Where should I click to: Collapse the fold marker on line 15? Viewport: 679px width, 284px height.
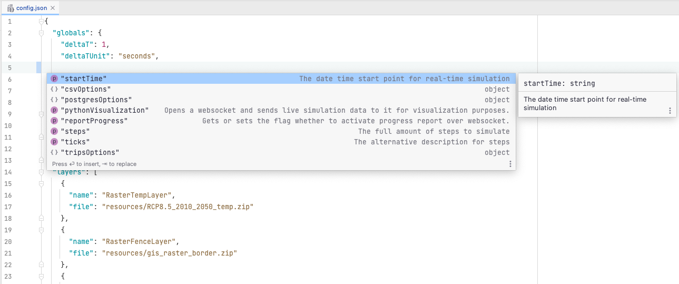(x=42, y=183)
